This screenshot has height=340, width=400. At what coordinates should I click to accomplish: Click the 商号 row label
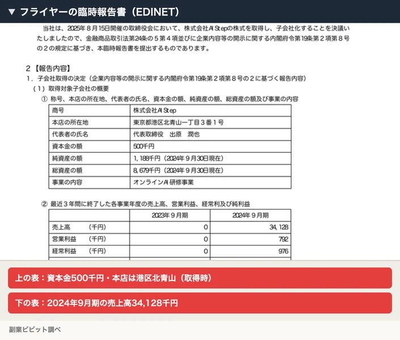58,110
